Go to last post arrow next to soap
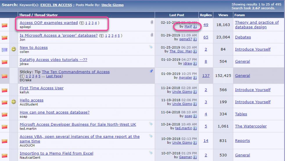The height and width of the screenshot is (161, 287). click(x=195, y=116)
